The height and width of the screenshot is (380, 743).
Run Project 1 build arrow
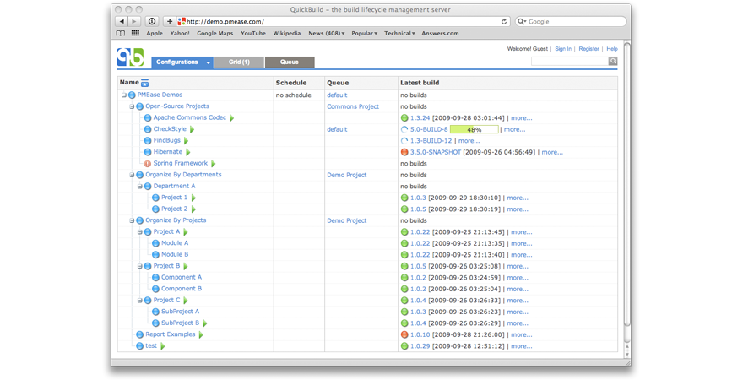pyautogui.click(x=193, y=198)
